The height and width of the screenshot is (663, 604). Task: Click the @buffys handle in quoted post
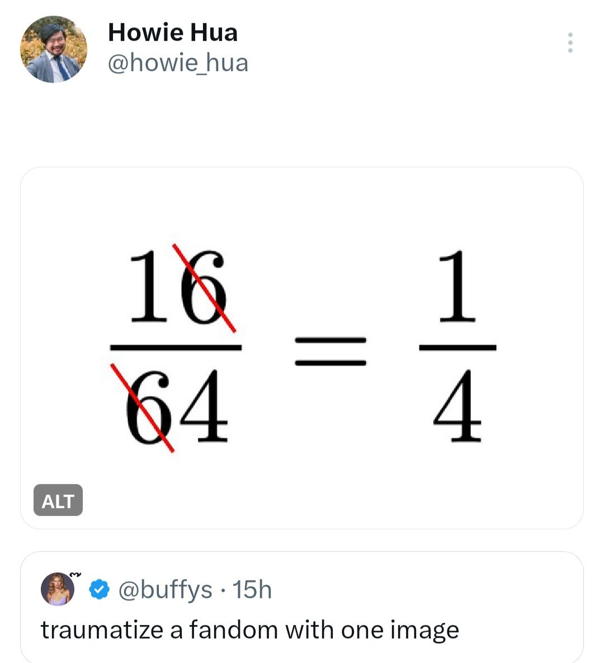[x=165, y=590]
